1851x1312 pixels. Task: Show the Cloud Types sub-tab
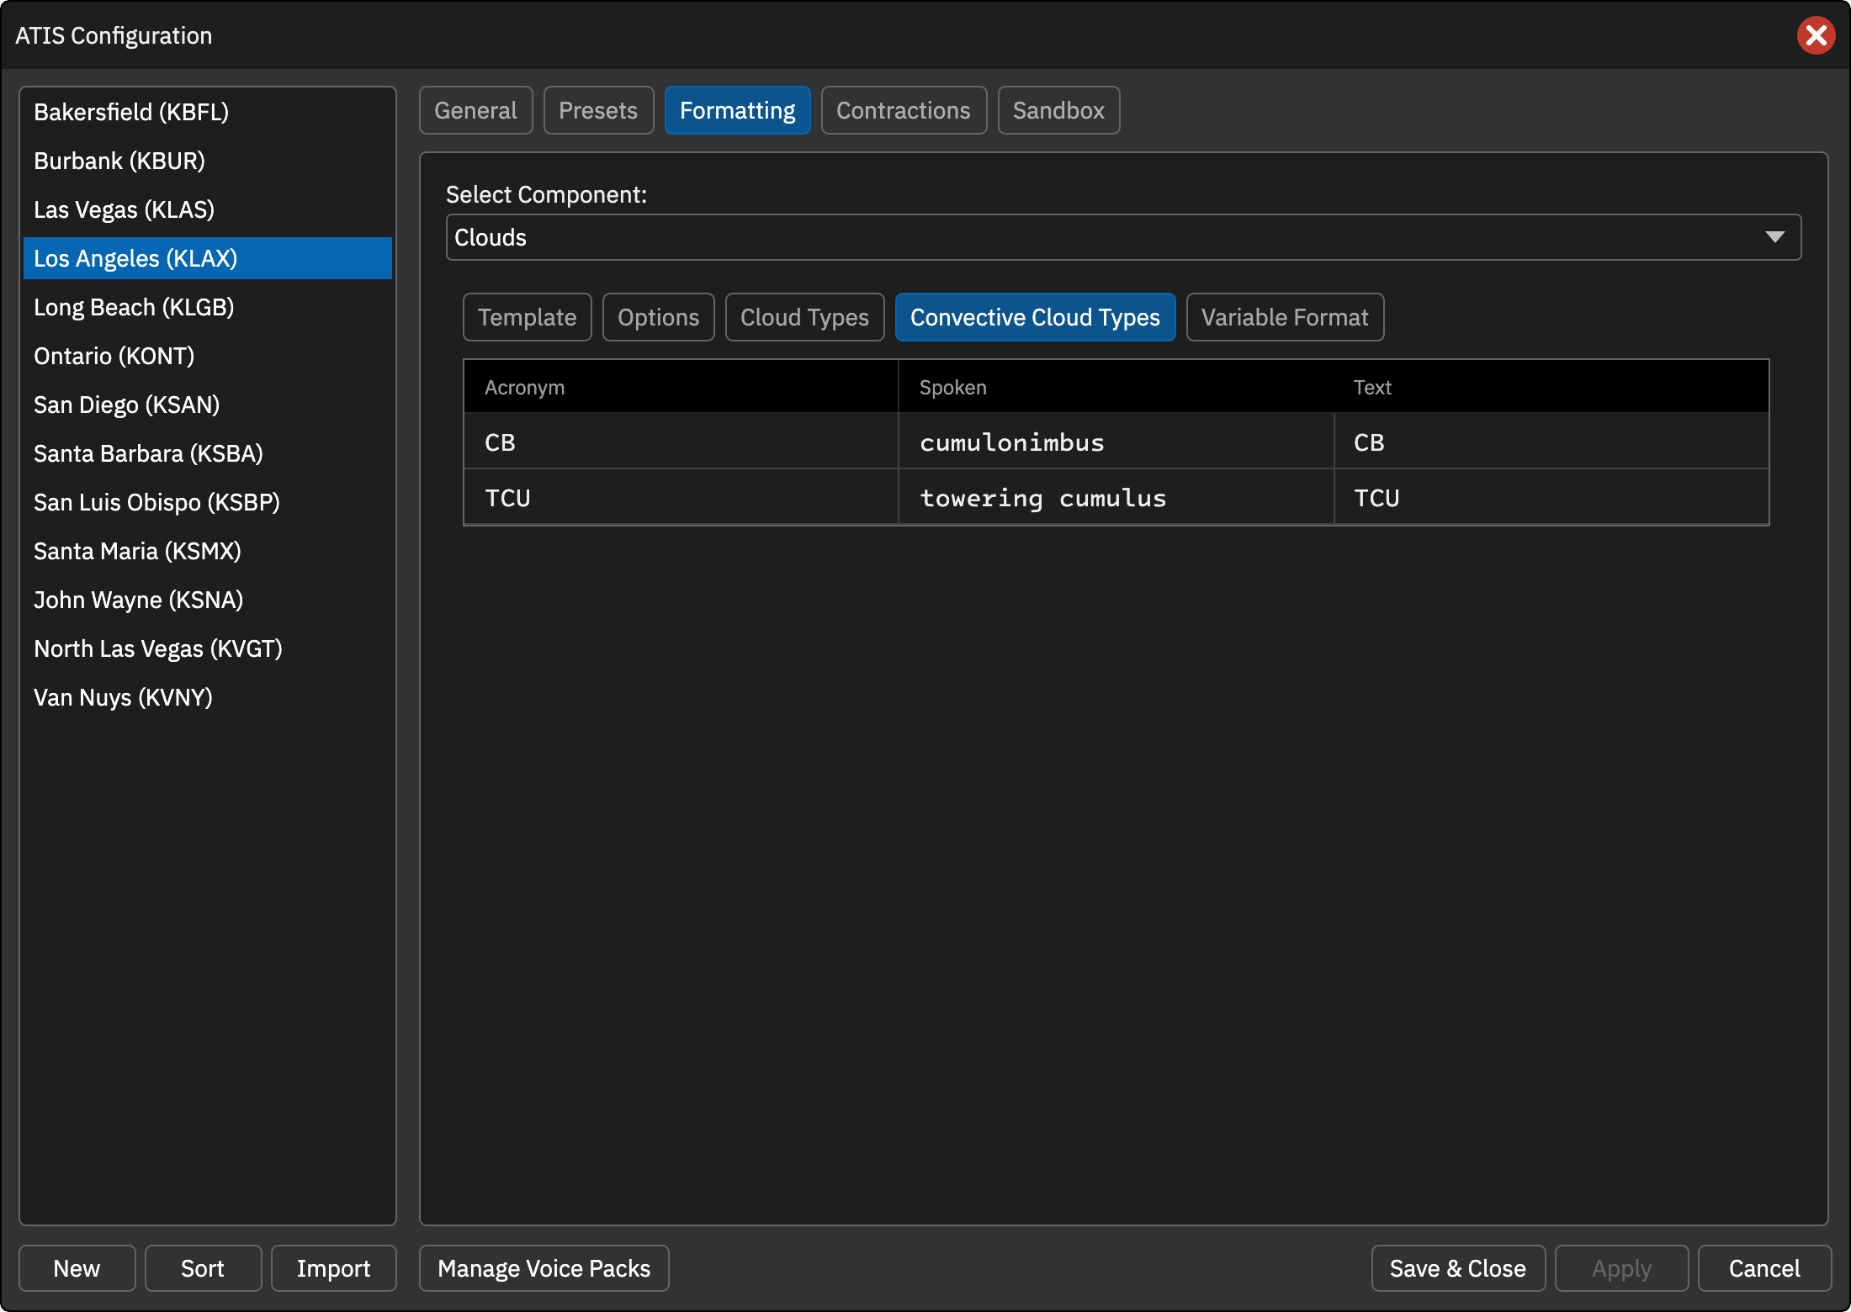click(x=804, y=317)
